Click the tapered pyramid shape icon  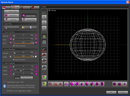point(82,84)
